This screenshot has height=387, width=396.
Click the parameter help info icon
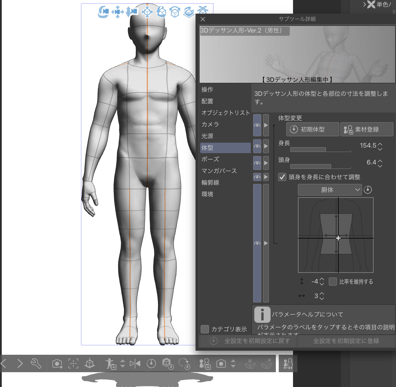coord(262,314)
